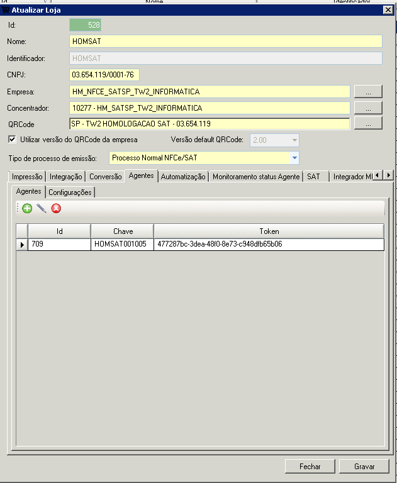Screen dimensions: 397x483
Task: Click the red delete agent icon
Action: pos(56,208)
